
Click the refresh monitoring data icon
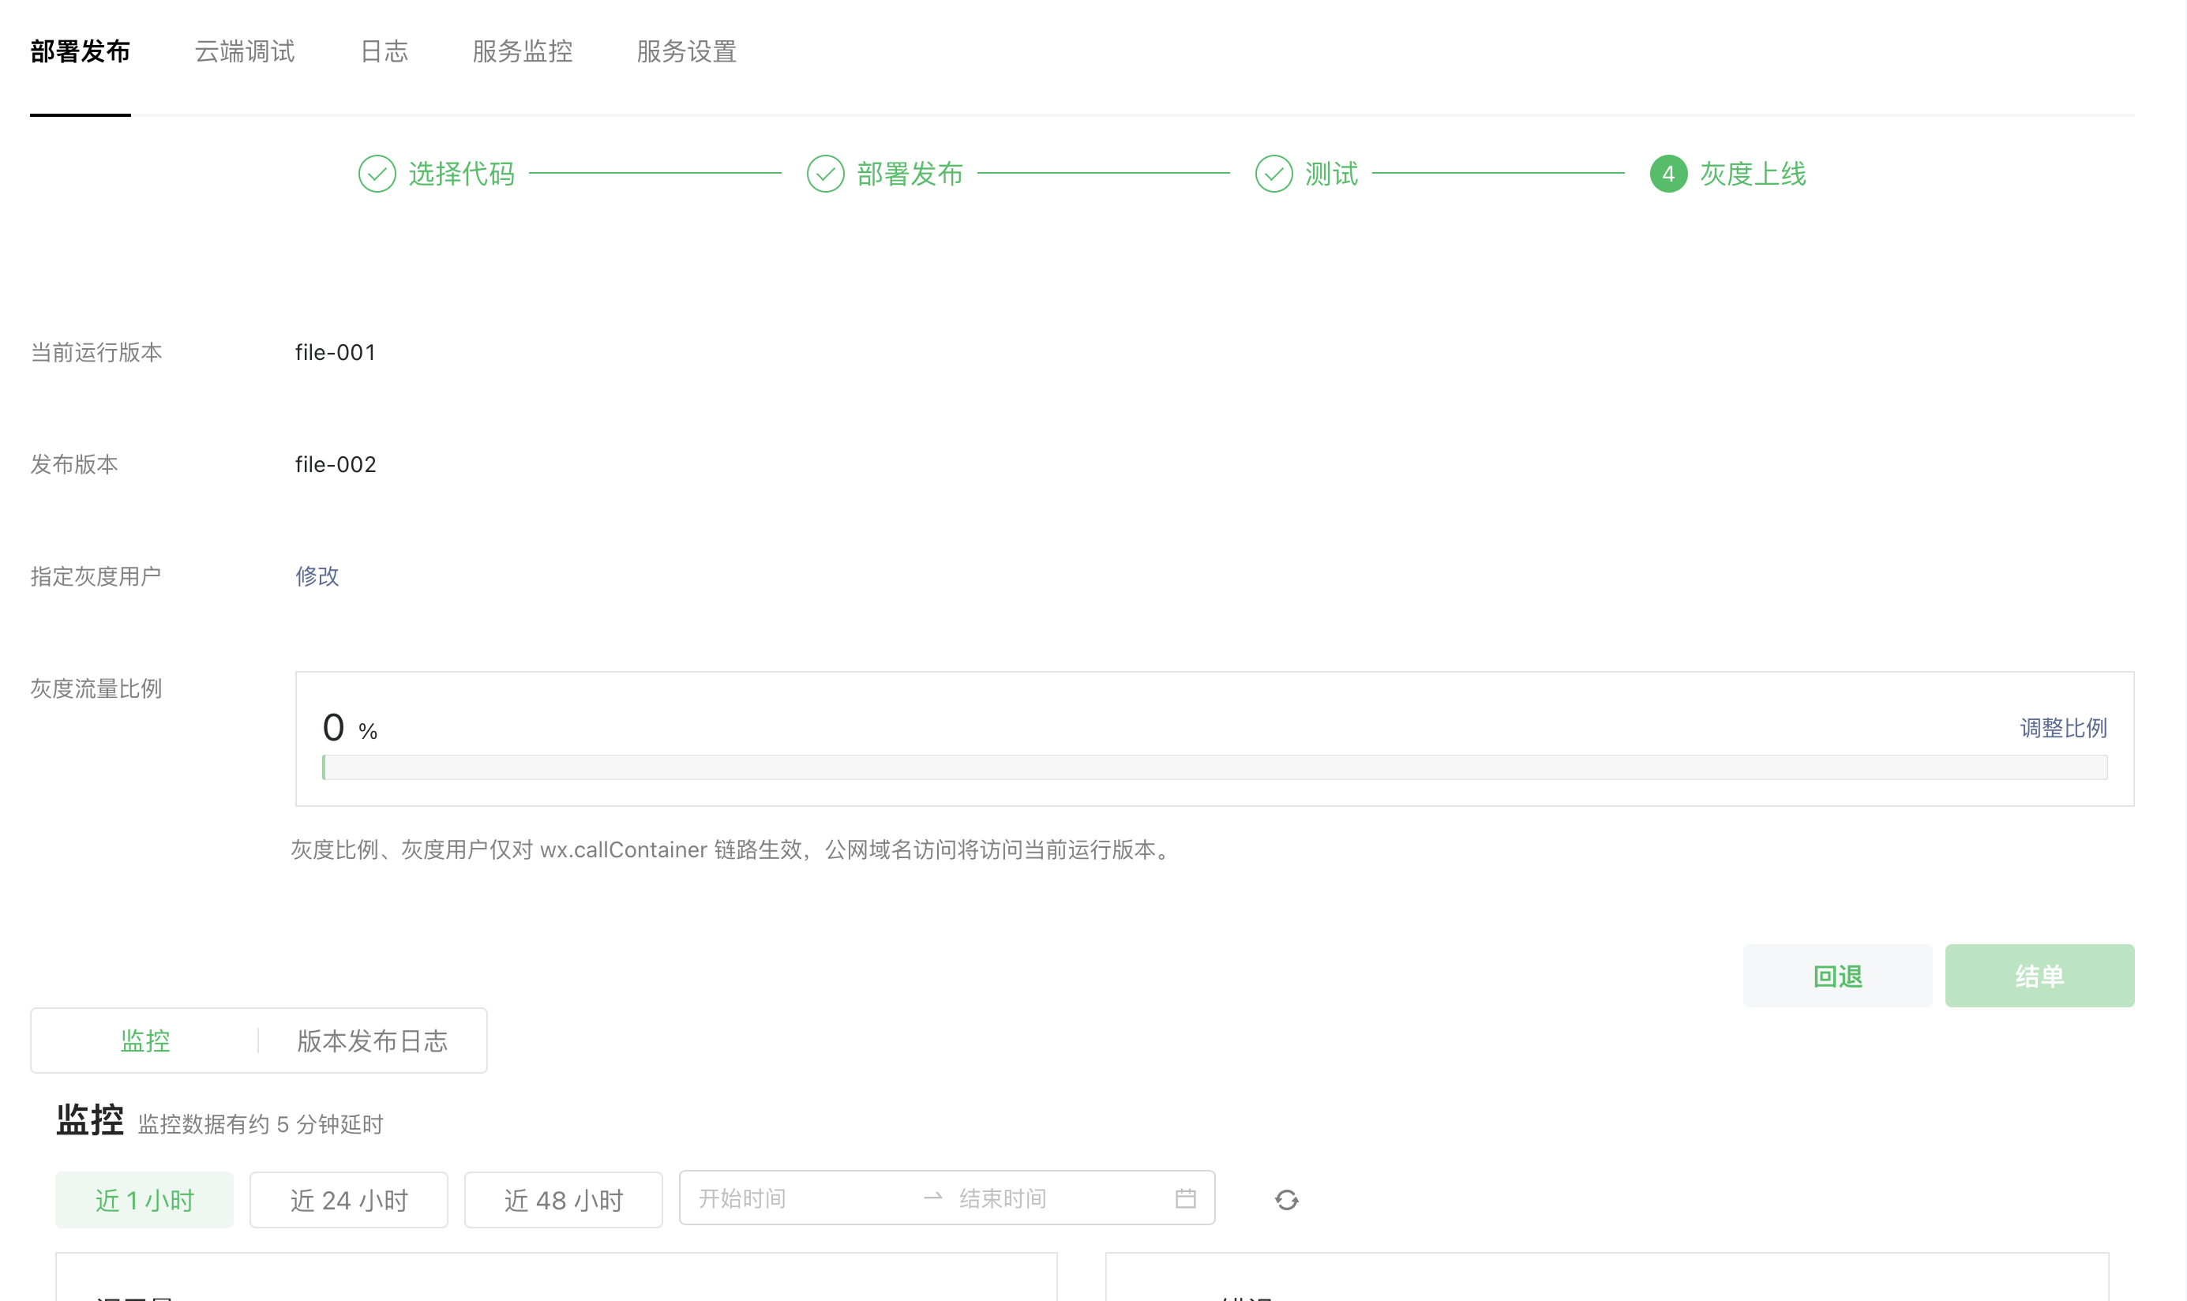[x=1286, y=1199]
